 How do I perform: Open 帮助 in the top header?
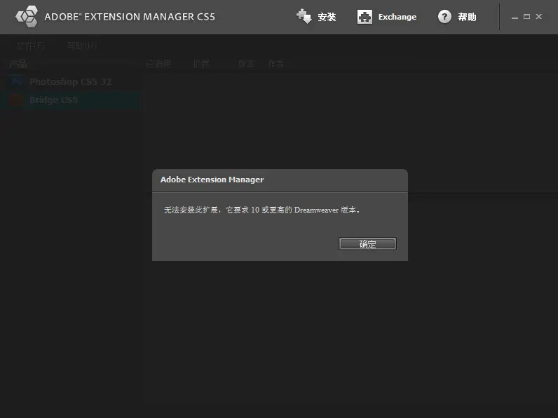point(467,17)
